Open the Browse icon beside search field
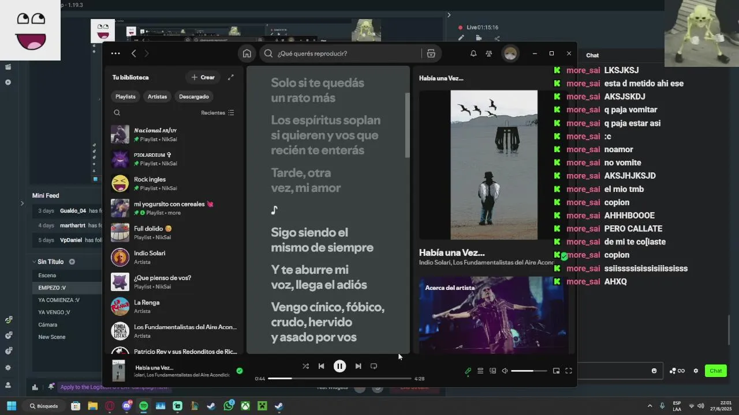This screenshot has width=739, height=415. point(431,54)
